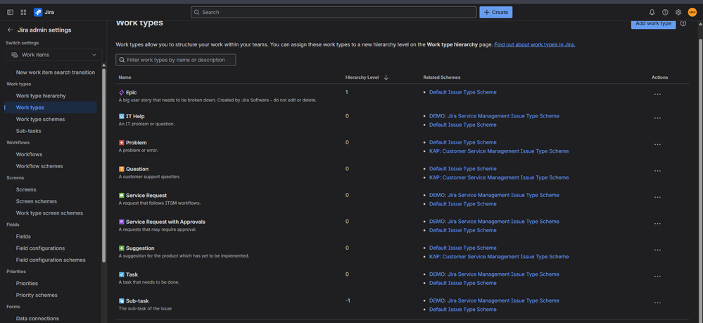Viewport: 703px width, 323px height.
Task: Click the Create button
Action: coord(496,12)
